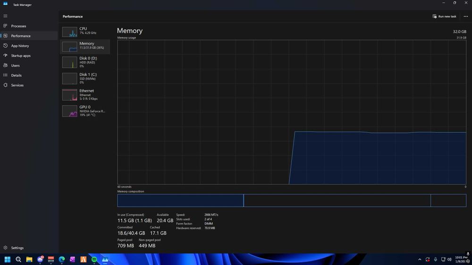Screen dimensions: 472x265
Task: Select the Performance page
Action: (x=29, y=36)
